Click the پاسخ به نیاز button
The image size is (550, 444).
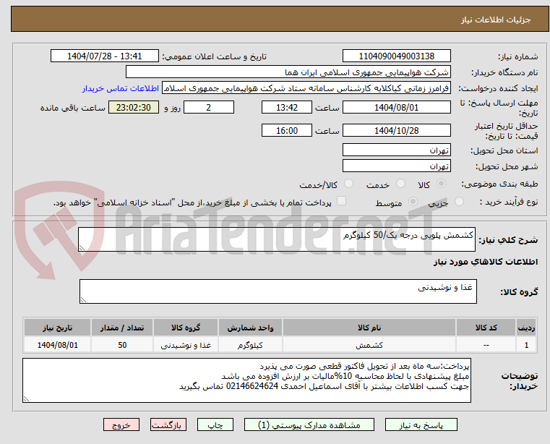tap(421, 424)
